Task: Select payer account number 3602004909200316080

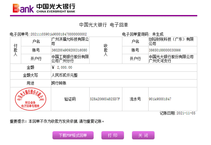Action: click(69, 50)
